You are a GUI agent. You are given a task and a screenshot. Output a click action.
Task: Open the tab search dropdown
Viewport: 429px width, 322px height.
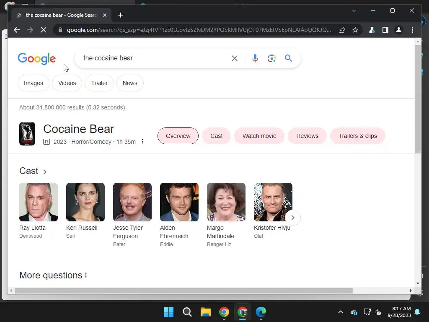[354, 10]
